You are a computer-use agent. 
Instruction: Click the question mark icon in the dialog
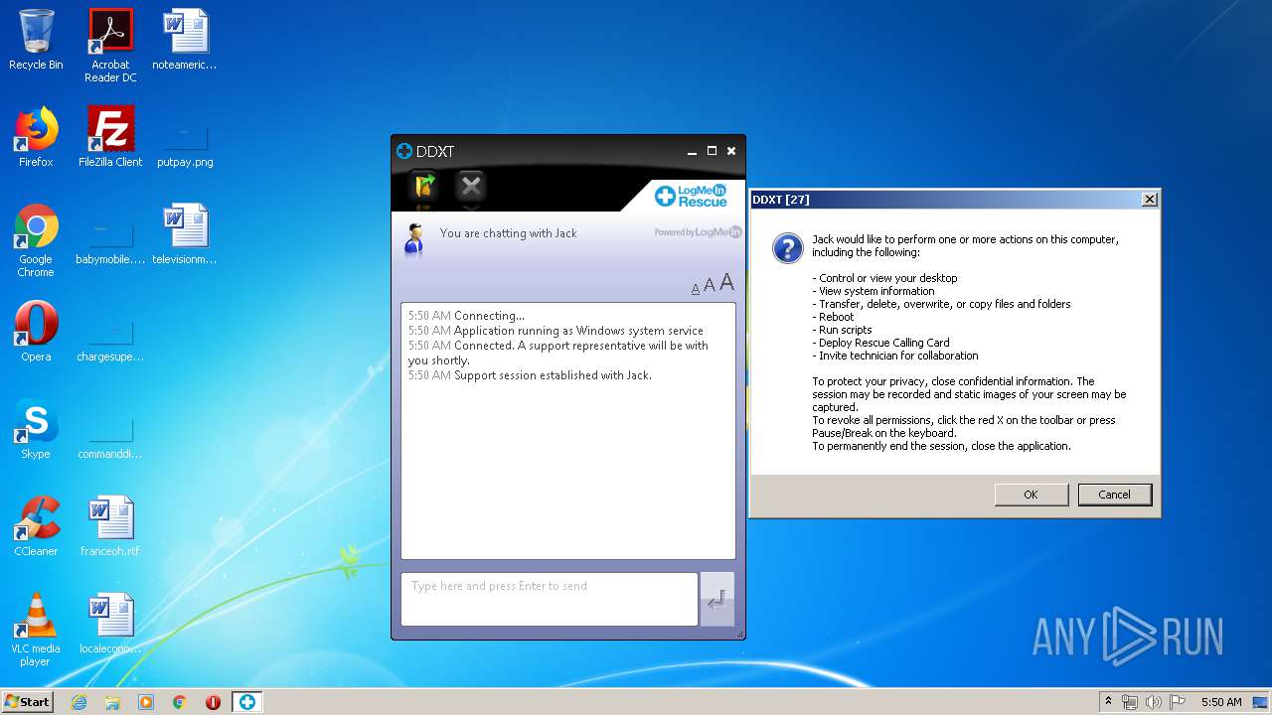787,248
